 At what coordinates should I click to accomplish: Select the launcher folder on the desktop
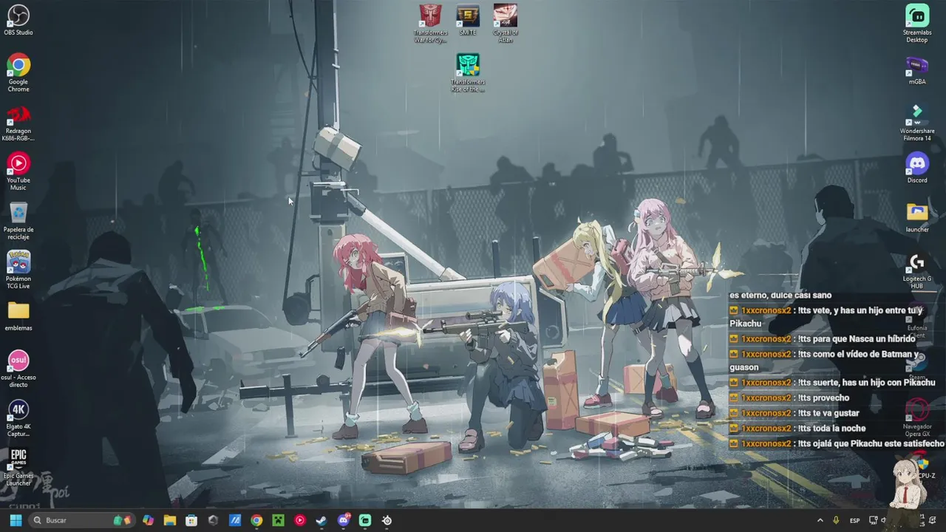click(x=917, y=217)
